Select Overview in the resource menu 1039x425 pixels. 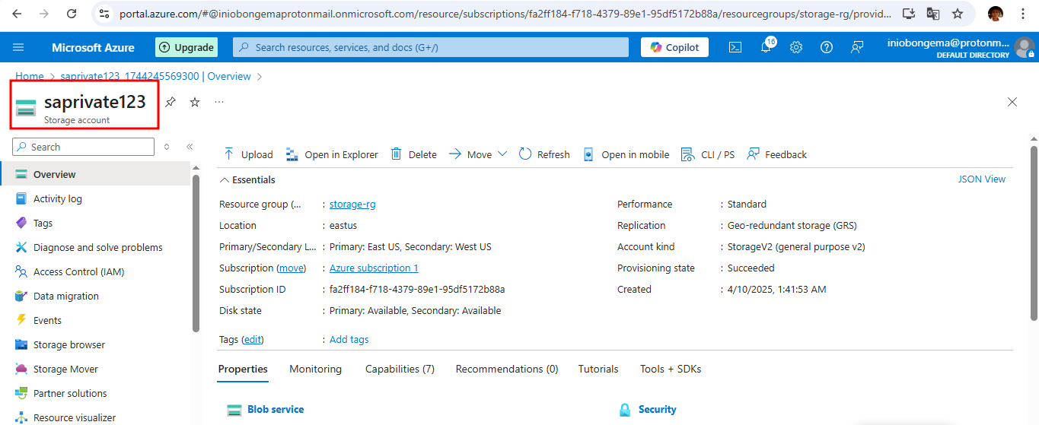click(x=95, y=174)
